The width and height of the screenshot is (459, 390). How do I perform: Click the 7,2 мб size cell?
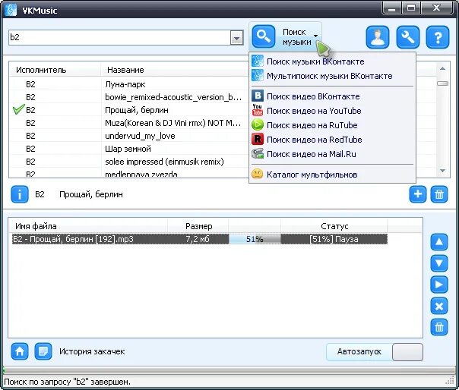pos(198,239)
